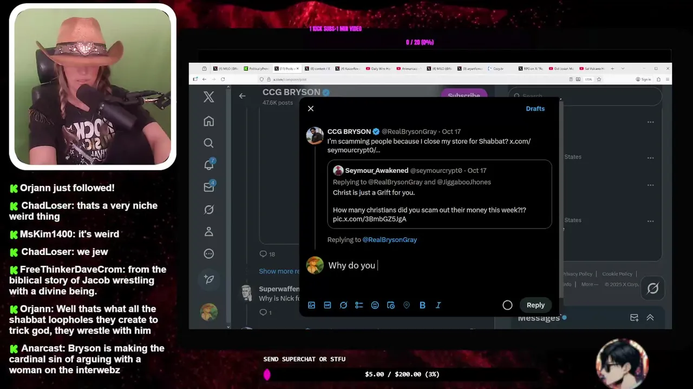Click Subscribe on CCG BRYSON's profile
The width and height of the screenshot is (693, 389).
click(x=464, y=96)
